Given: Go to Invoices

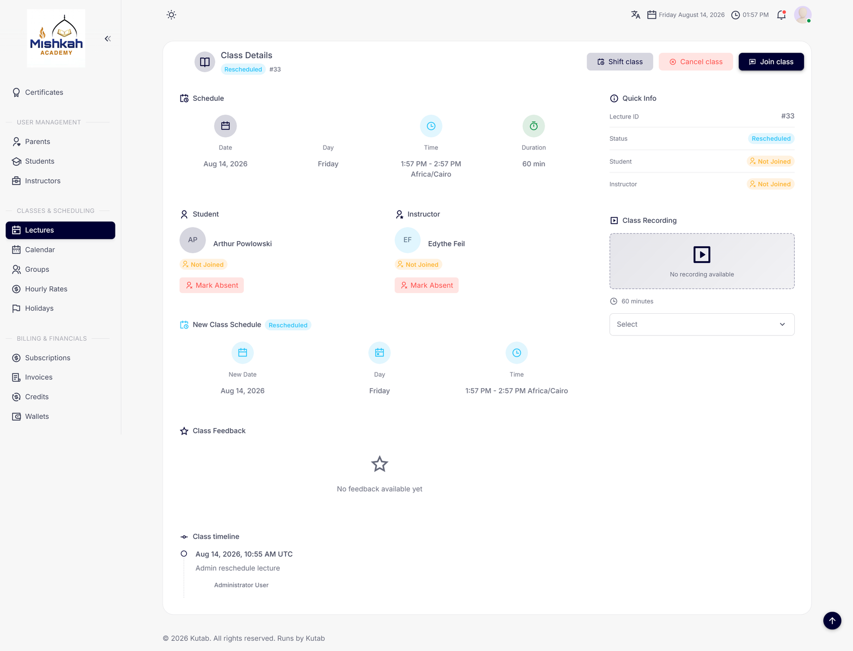Looking at the screenshot, I should click(x=60, y=377).
